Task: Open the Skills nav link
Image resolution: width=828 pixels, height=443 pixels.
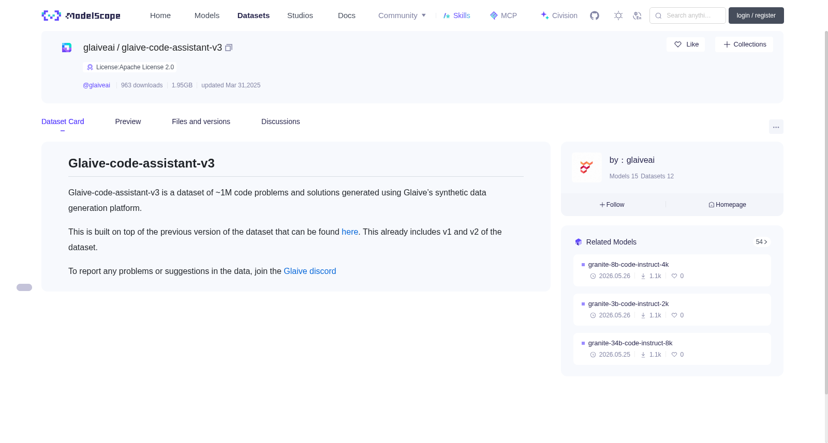Action: (x=456, y=16)
